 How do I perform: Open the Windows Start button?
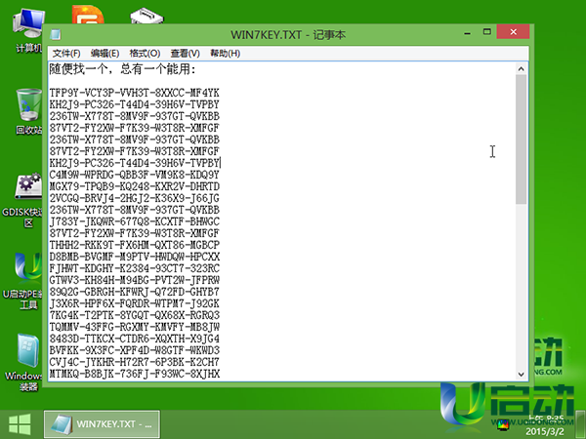(x=20, y=424)
